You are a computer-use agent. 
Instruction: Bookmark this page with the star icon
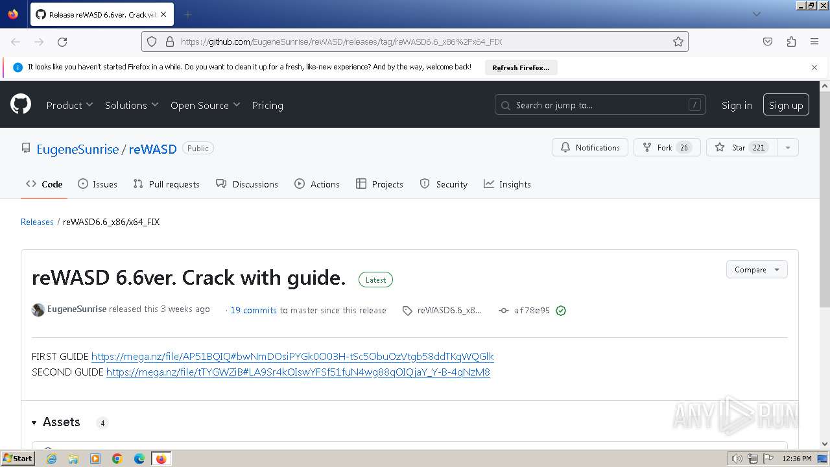[678, 42]
